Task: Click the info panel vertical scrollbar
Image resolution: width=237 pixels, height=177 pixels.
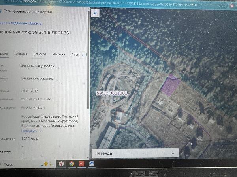Action: pyautogui.click(x=88, y=59)
